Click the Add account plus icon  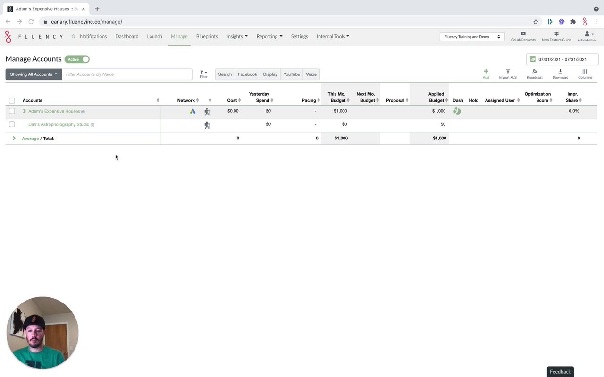(486, 71)
